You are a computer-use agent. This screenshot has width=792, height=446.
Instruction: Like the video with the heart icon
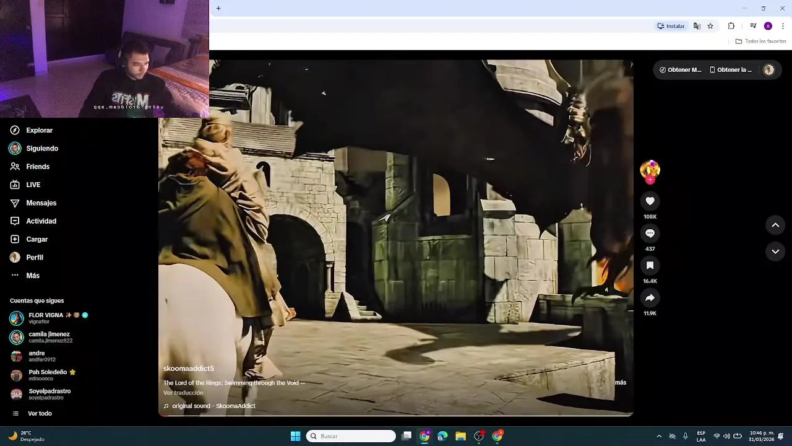(x=650, y=201)
